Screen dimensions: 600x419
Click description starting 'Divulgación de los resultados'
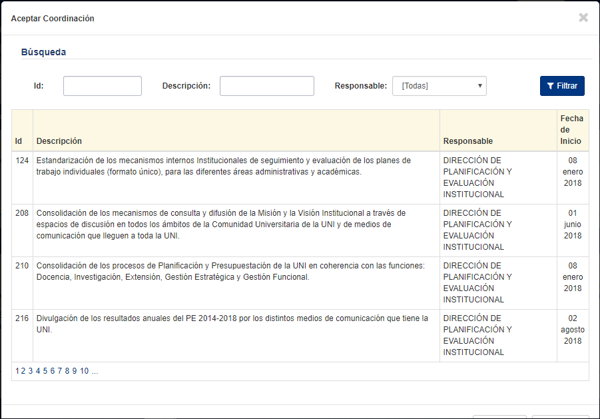click(x=232, y=324)
